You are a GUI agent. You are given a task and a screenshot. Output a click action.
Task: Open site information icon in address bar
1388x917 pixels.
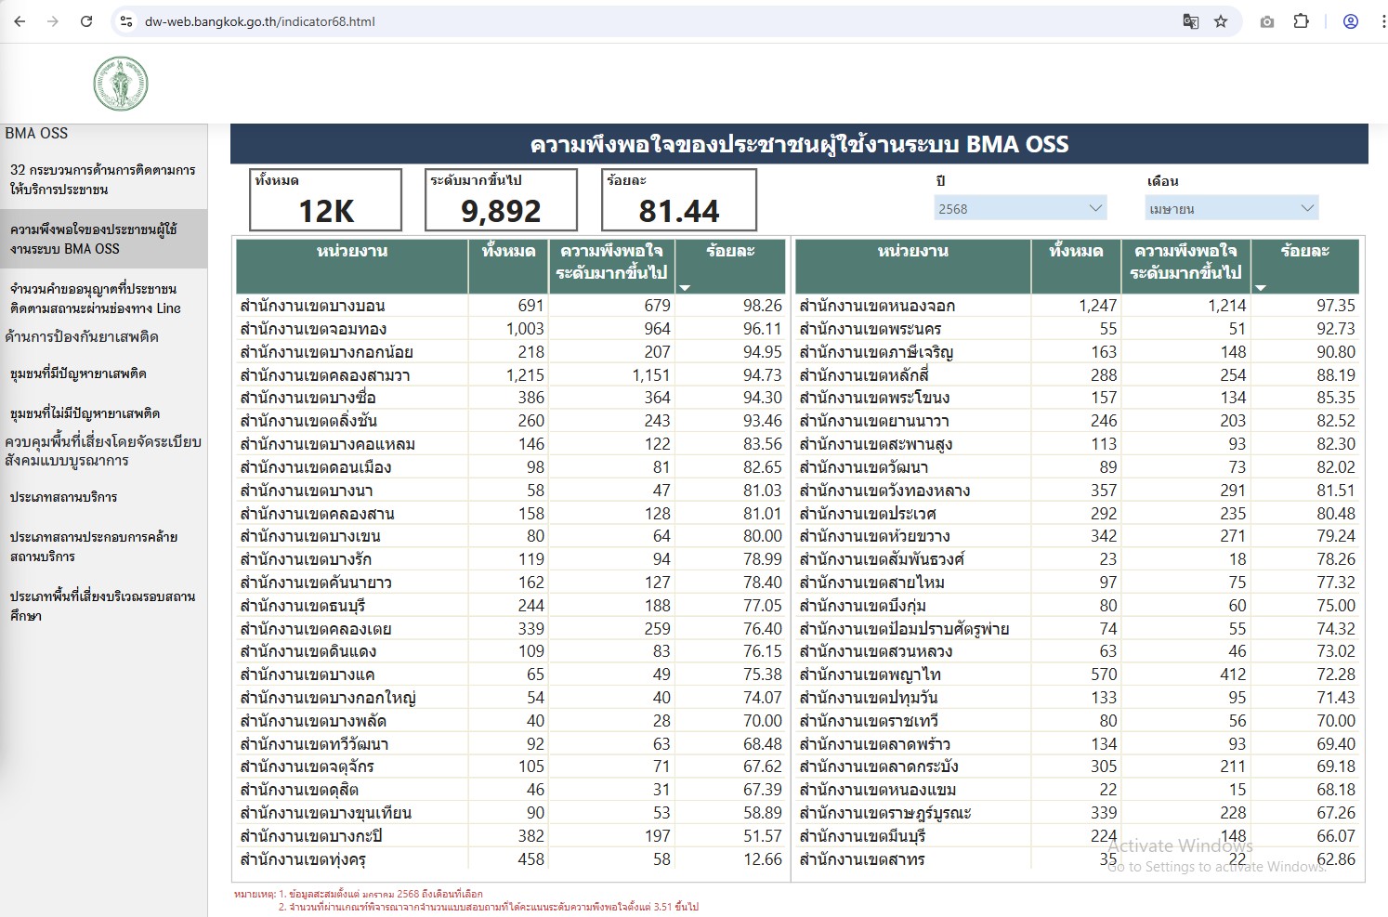click(126, 21)
